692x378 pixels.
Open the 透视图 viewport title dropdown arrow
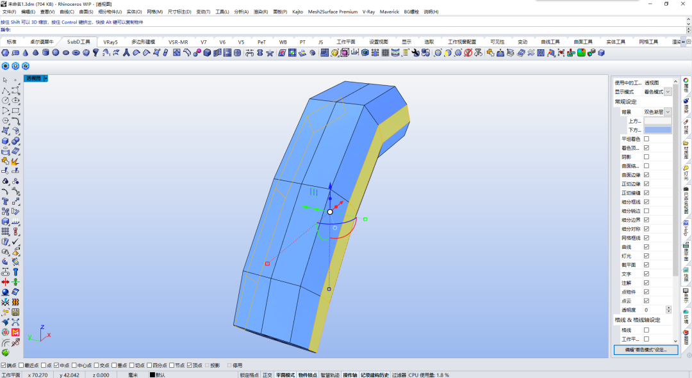(x=45, y=79)
